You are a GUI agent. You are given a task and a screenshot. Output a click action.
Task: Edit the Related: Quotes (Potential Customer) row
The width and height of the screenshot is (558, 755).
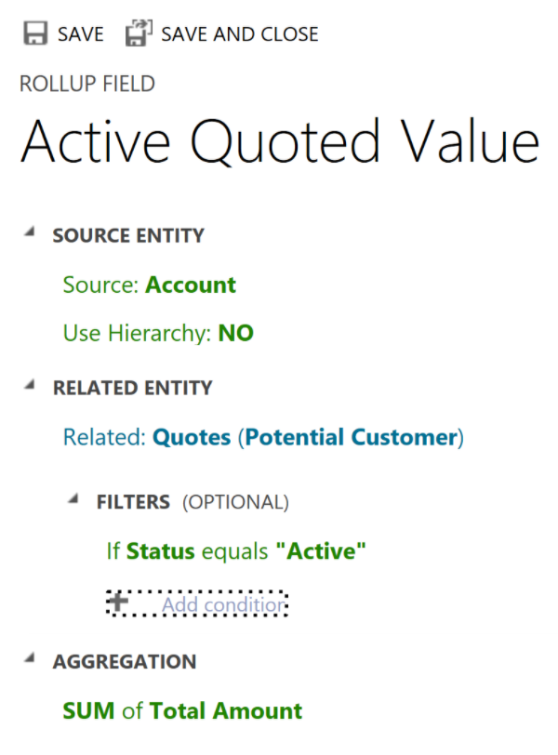click(x=262, y=437)
